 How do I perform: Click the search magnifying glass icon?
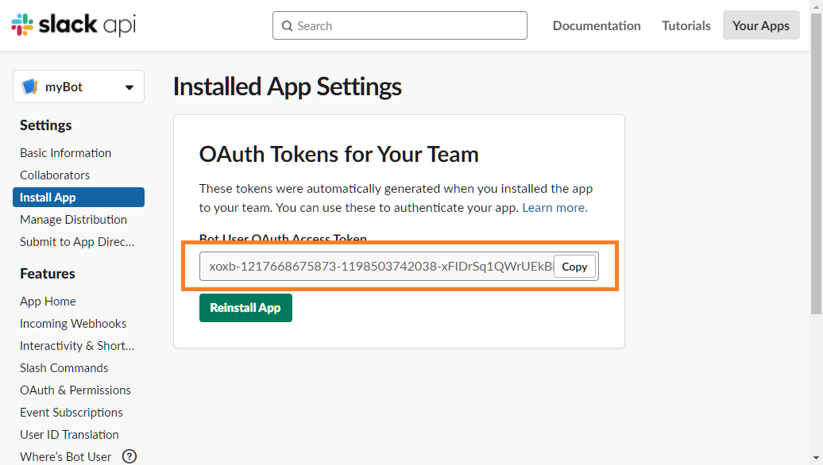point(287,25)
